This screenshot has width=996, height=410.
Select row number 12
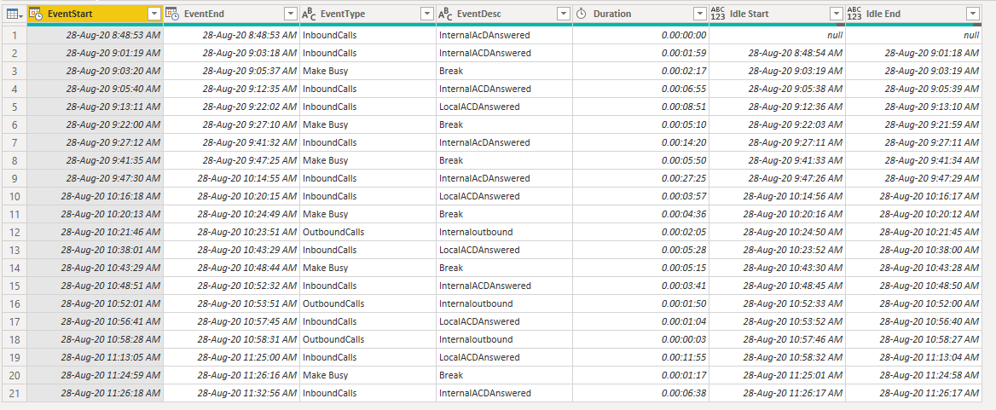coord(14,232)
